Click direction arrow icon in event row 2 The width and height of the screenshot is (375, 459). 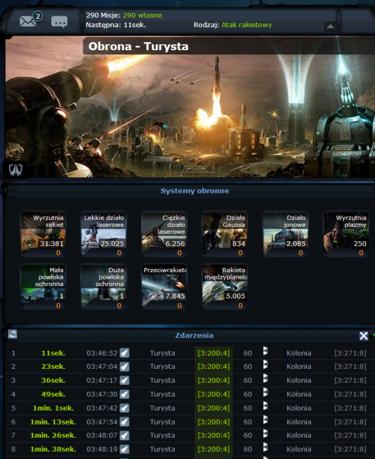(266, 365)
